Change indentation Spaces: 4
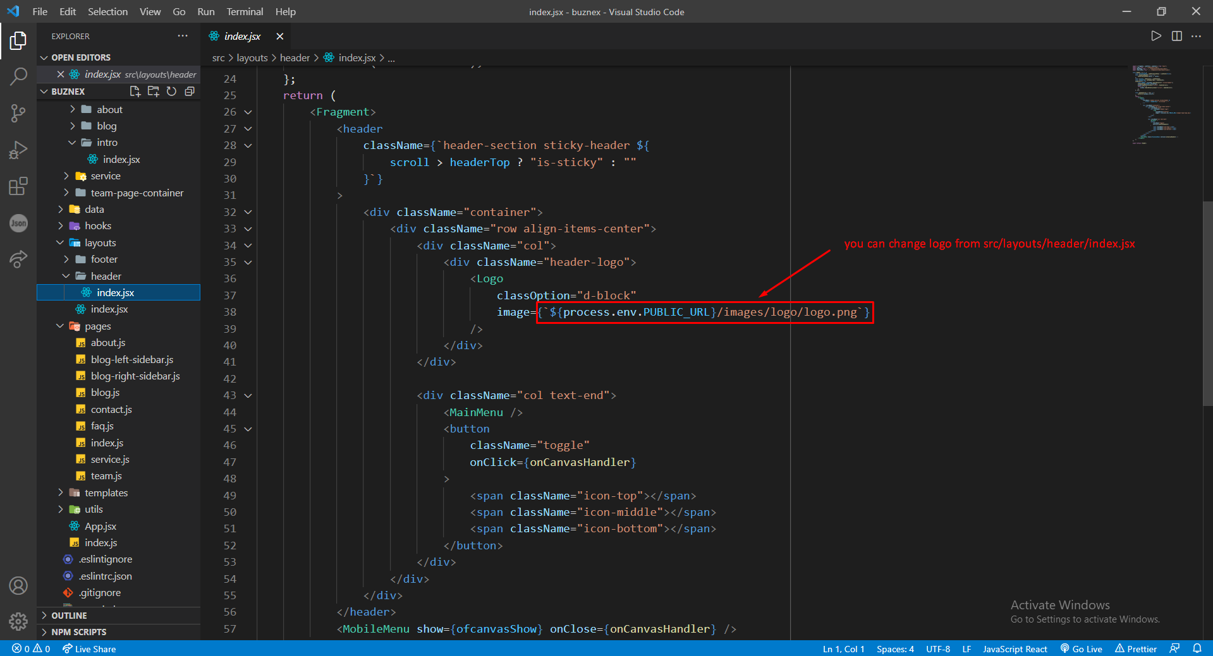Screen dimensions: 1213x656 [x=895, y=648]
